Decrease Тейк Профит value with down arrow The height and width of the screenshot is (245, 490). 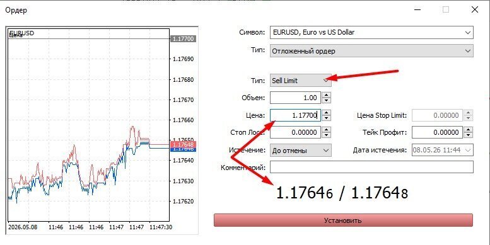468,135
